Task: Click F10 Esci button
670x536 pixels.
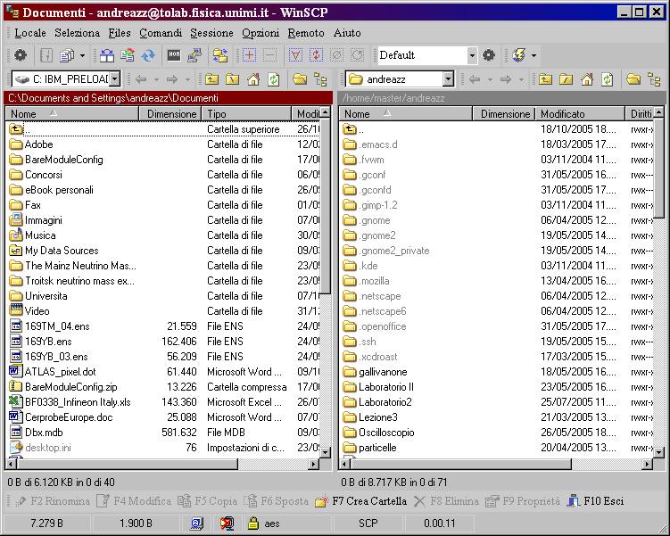Action: tap(595, 501)
